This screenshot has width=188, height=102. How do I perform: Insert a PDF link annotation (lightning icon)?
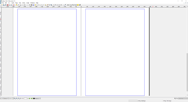tap(80, 5)
